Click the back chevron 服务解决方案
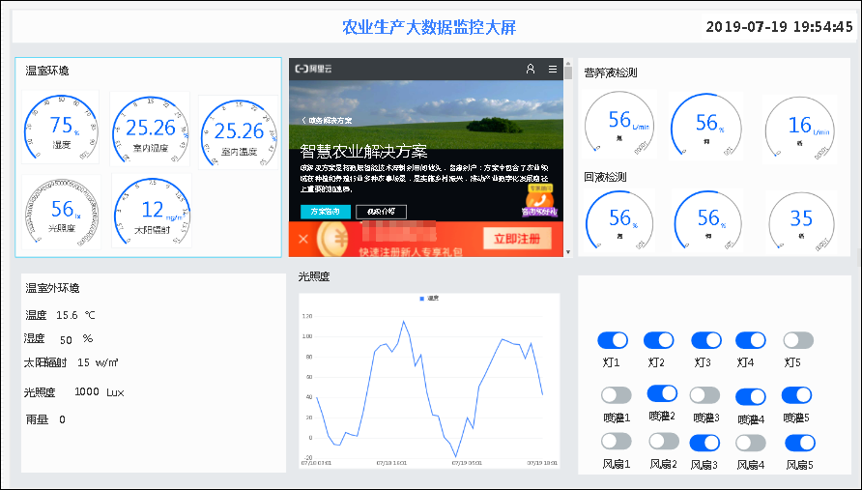 (327, 121)
